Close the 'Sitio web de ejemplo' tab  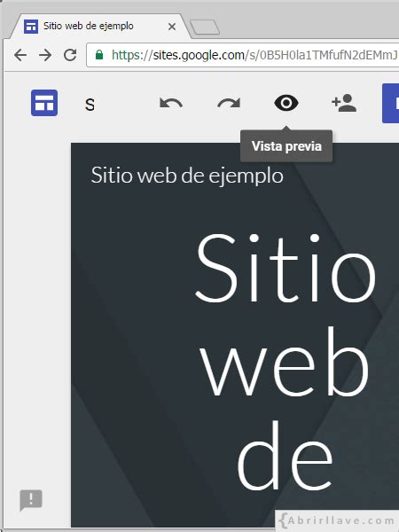click(x=172, y=27)
